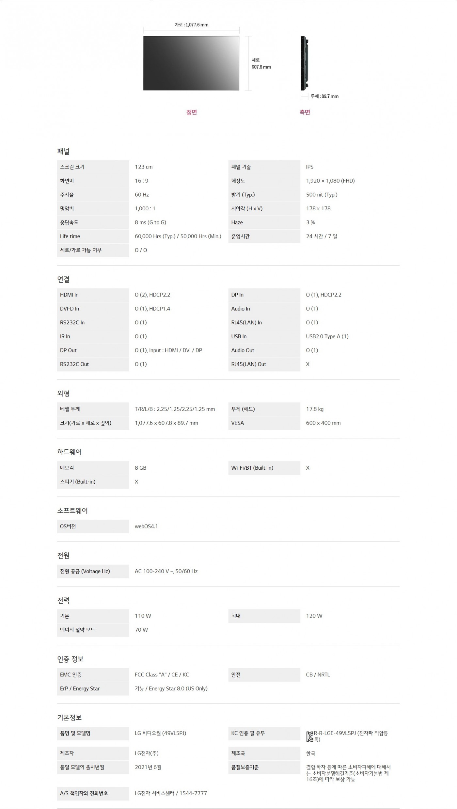Click the LG 비디오월 (49VL5PJ) model name
Image resolution: width=457 pixels, height=809 pixels.
tap(160, 733)
